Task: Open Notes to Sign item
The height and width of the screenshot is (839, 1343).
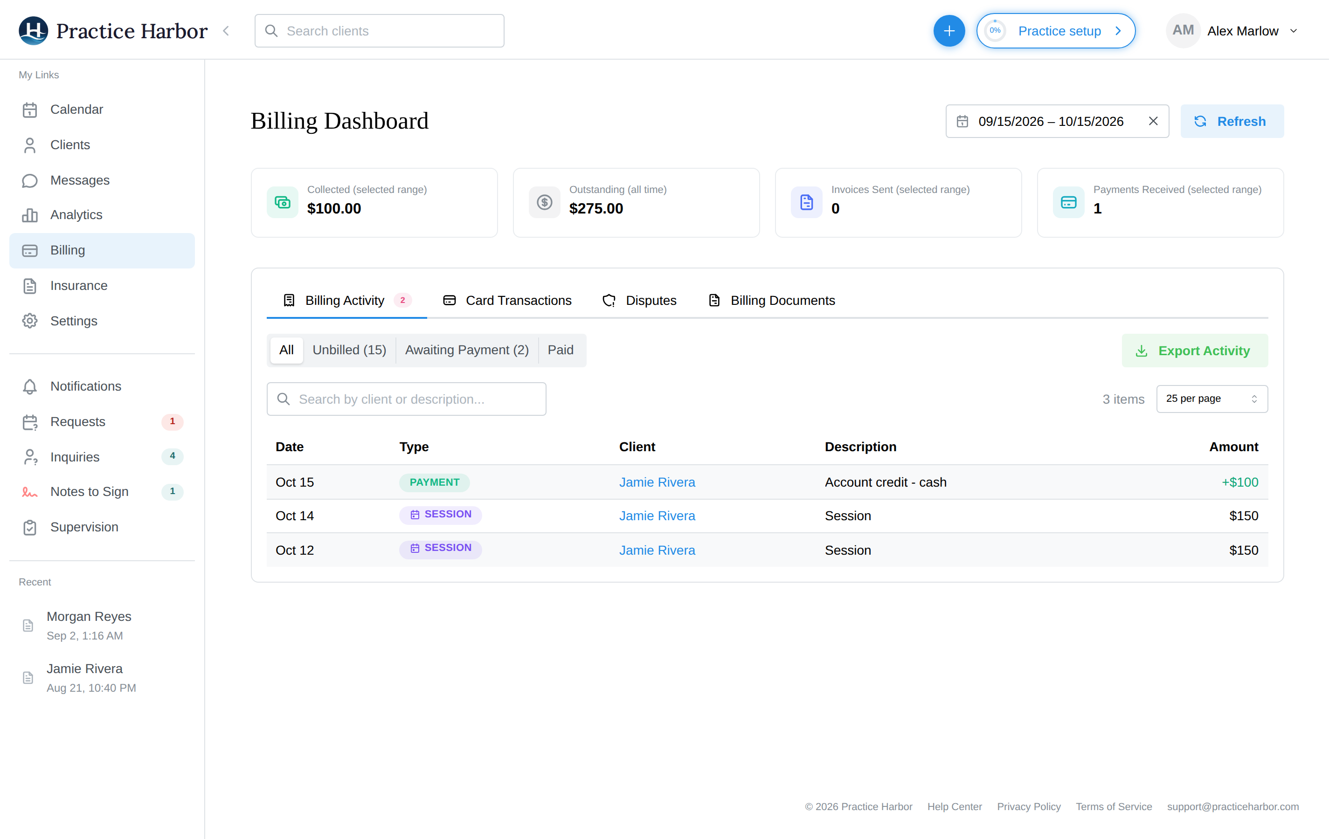Action: [x=102, y=492]
